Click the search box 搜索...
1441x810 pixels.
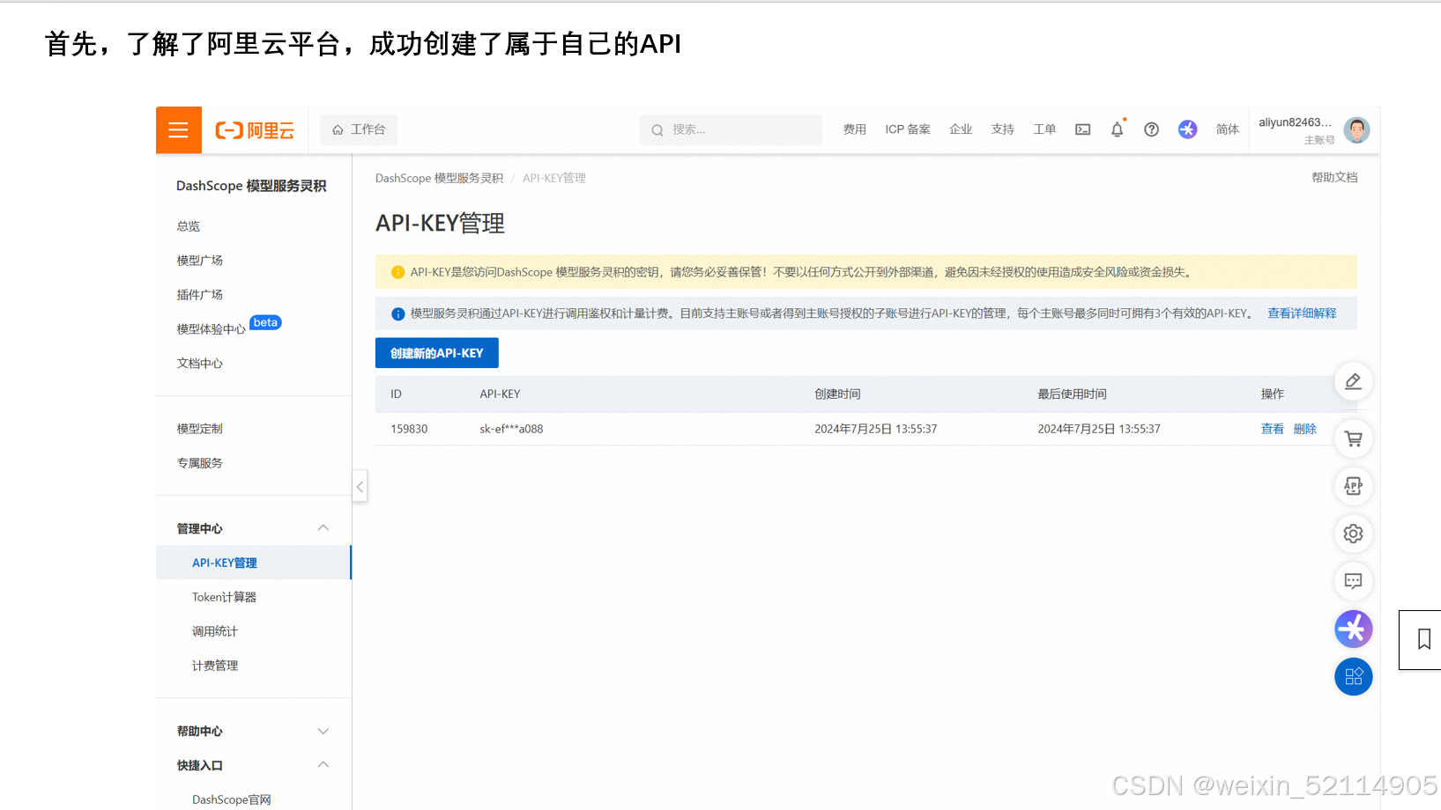[x=731, y=129]
